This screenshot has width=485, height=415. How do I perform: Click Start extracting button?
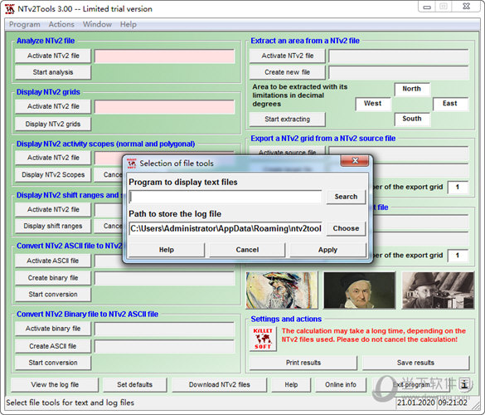[x=288, y=120]
